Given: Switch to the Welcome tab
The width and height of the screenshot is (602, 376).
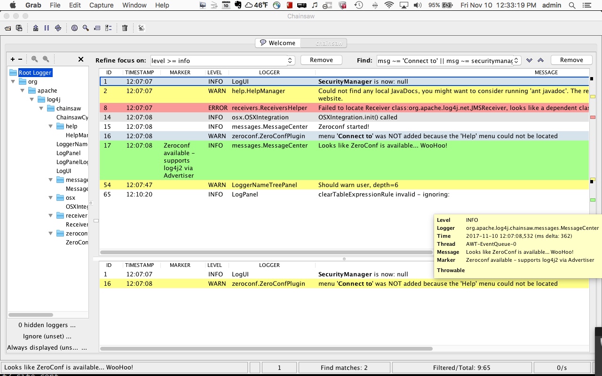Looking at the screenshot, I should click(277, 43).
